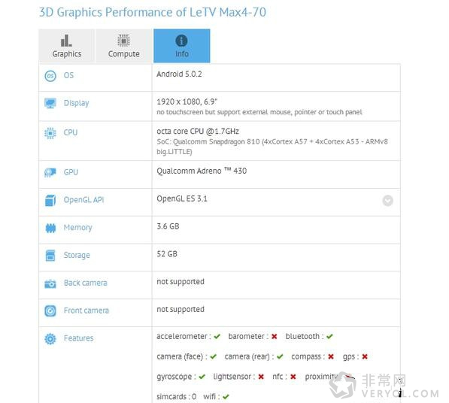Screen dimensions: 449x403
Task: Open the Graphics tab
Action: tap(66, 46)
